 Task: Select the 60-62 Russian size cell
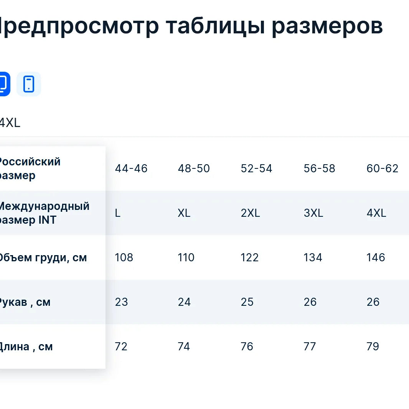tap(382, 168)
